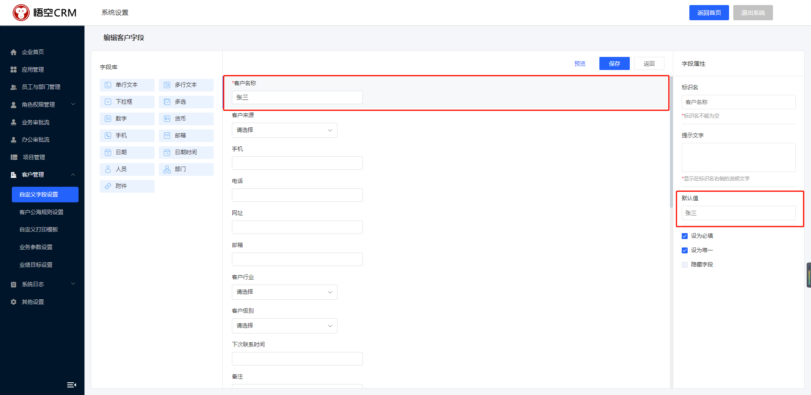Select the 多选 field type icon

click(167, 102)
